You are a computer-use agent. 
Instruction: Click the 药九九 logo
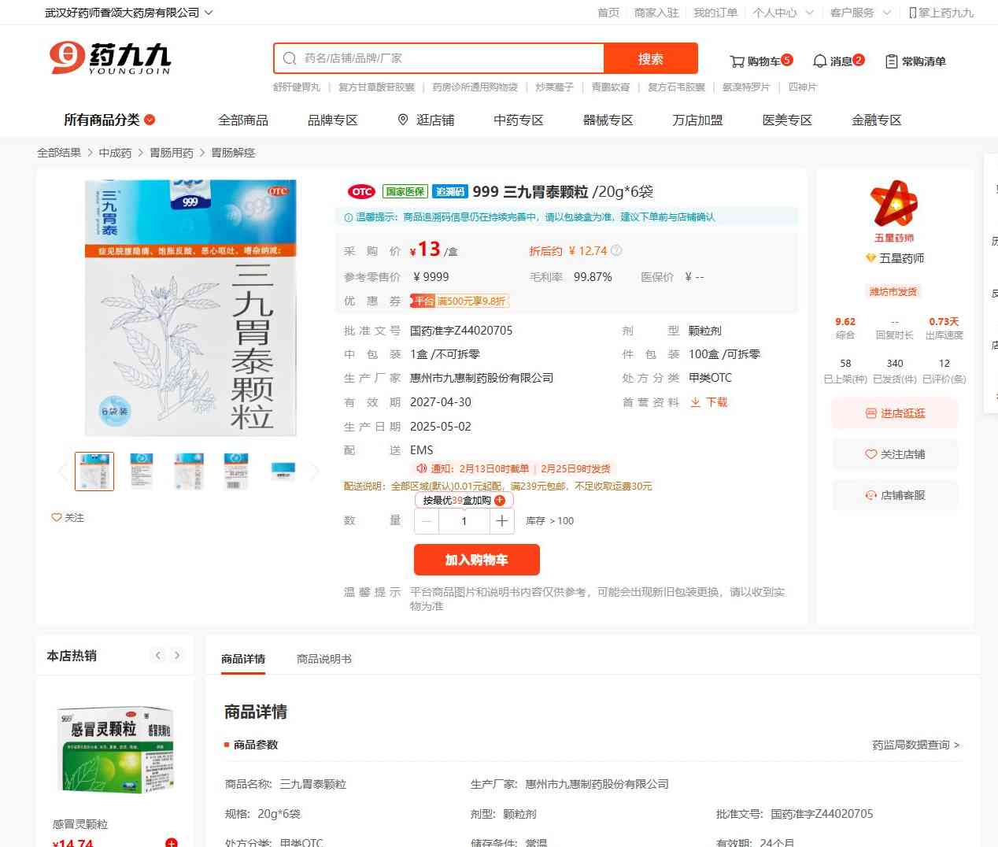click(x=109, y=58)
